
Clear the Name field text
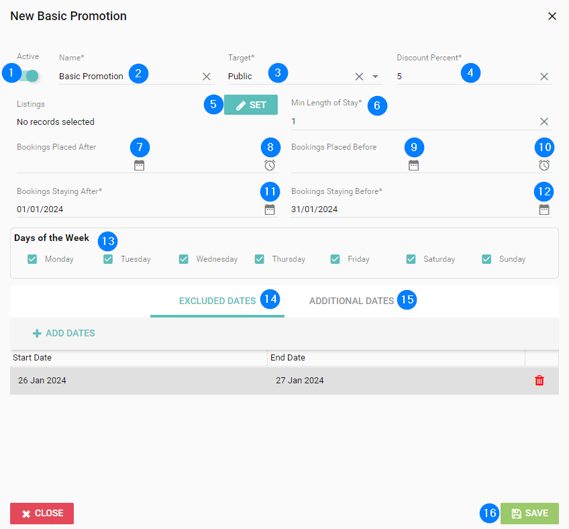(207, 77)
